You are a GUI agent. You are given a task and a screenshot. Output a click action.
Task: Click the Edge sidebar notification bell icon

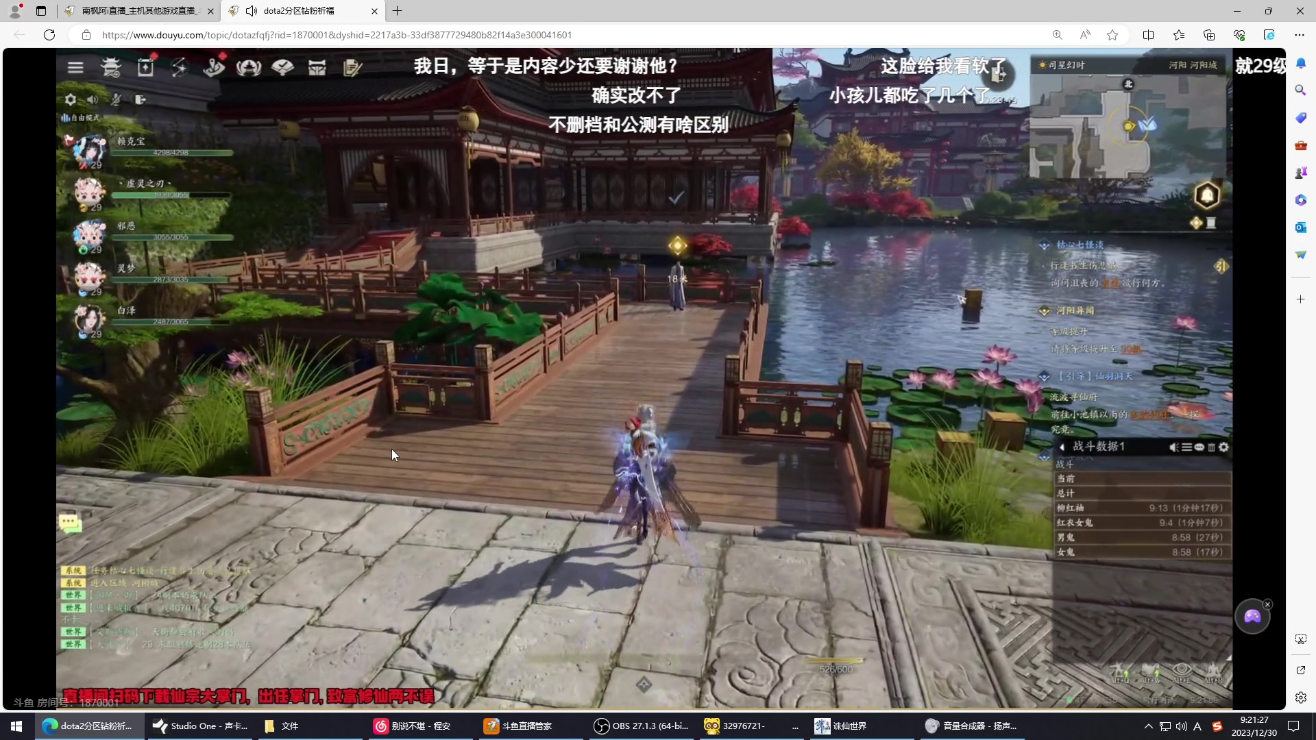click(x=1300, y=63)
